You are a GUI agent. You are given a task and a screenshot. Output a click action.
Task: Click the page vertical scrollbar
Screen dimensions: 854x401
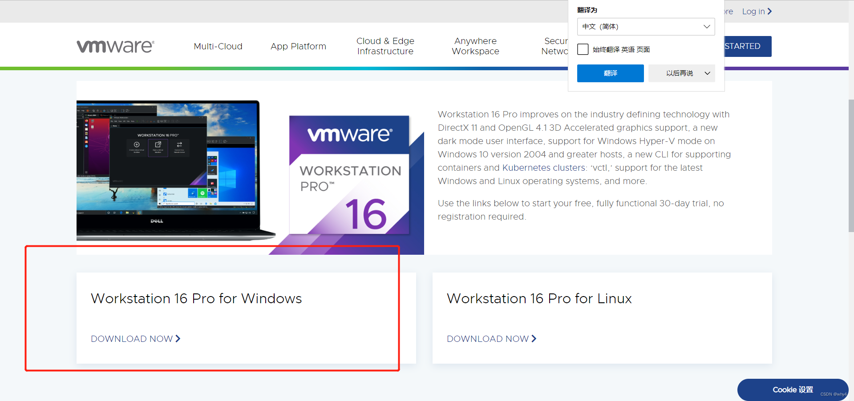pyautogui.click(x=851, y=165)
